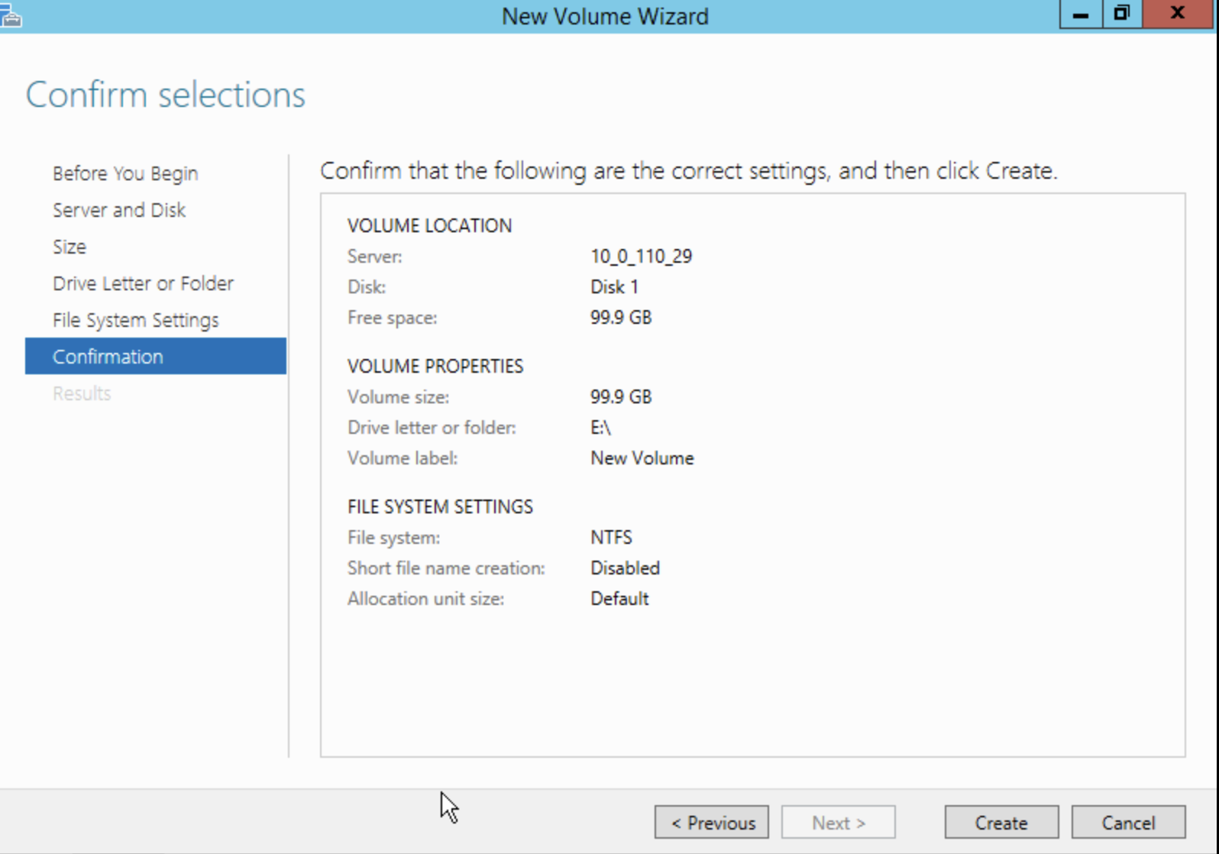
Task: Click the E:\ drive letter value
Action: [x=600, y=428]
